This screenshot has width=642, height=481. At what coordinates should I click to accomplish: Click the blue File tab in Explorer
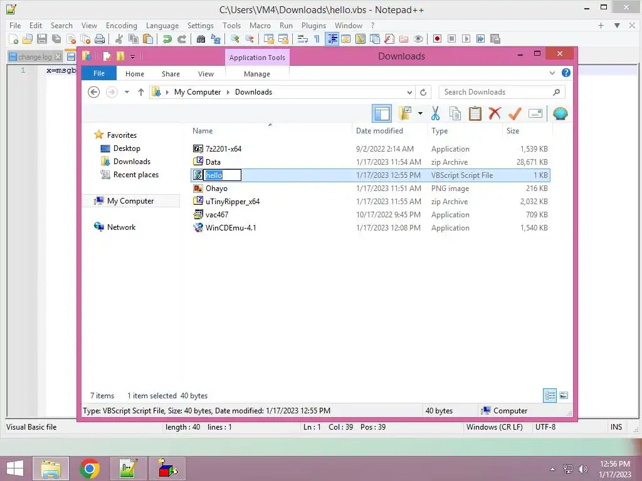click(x=99, y=73)
